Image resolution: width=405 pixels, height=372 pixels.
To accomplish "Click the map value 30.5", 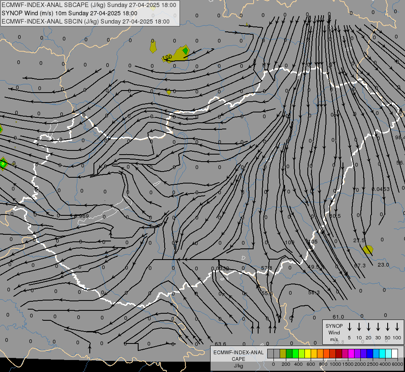I will (x=335, y=216).
